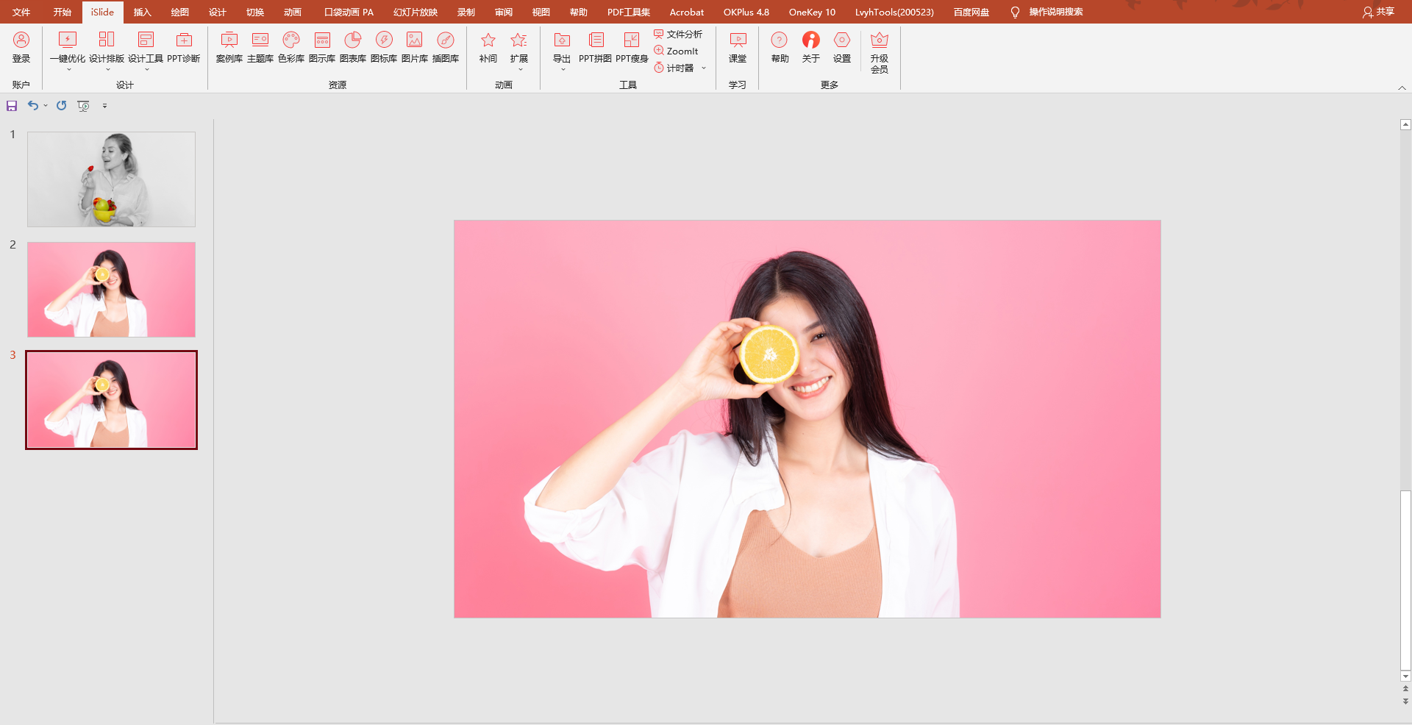Open 文件分析 file analysis
Viewport: 1412px width, 725px height.
678,35
